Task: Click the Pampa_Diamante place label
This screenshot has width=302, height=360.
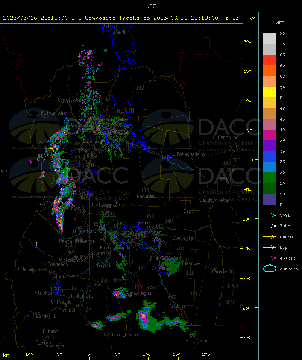Action: (77, 241)
